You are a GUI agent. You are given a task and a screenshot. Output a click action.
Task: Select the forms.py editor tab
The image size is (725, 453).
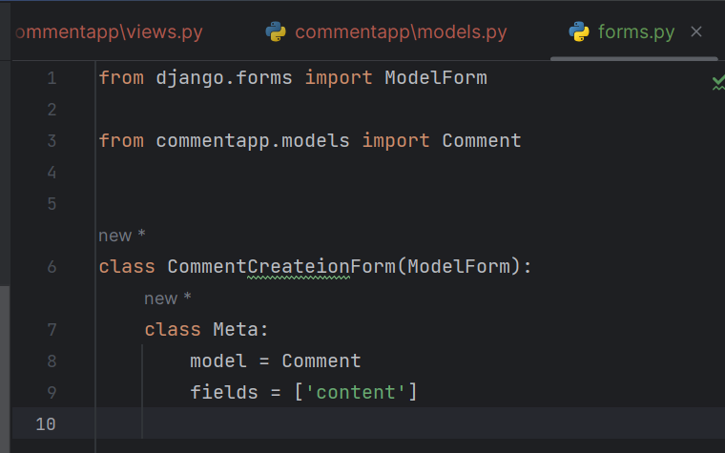[635, 31]
